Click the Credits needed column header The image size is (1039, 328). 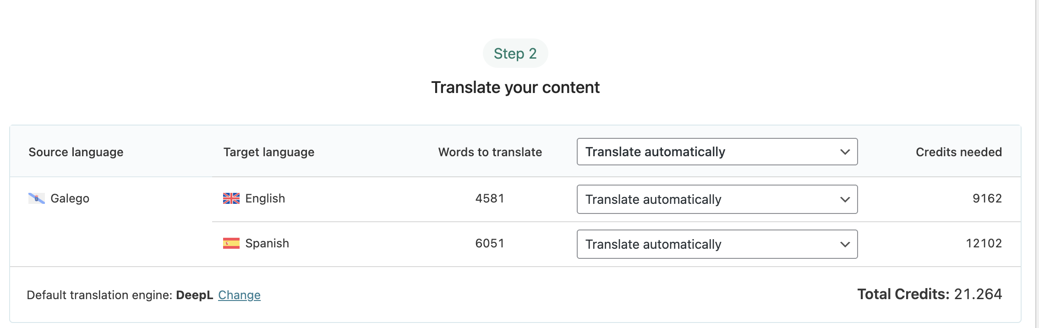[x=959, y=152]
